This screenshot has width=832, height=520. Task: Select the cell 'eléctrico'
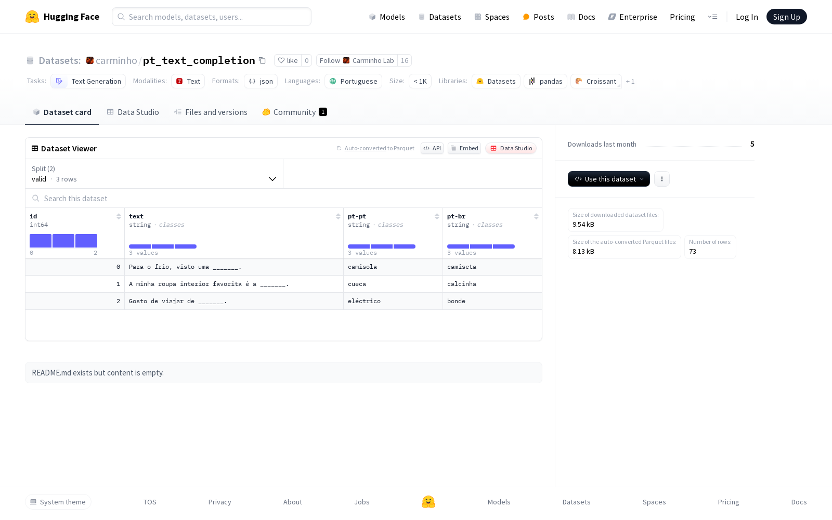pos(393,301)
